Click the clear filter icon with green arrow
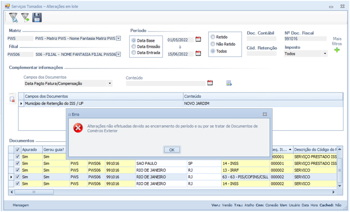The width and height of the screenshot is (350, 212). (x=25, y=17)
